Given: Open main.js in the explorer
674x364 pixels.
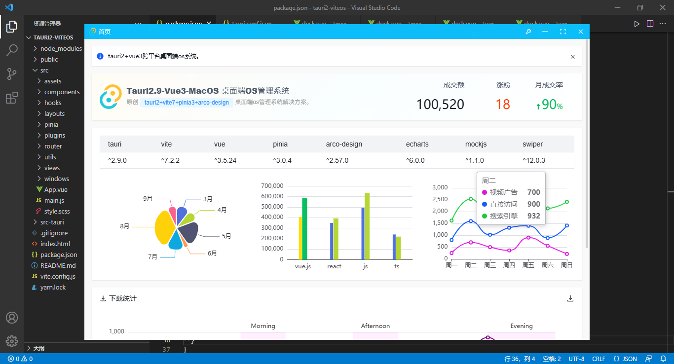Looking at the screenshot, I should [54, 200].
